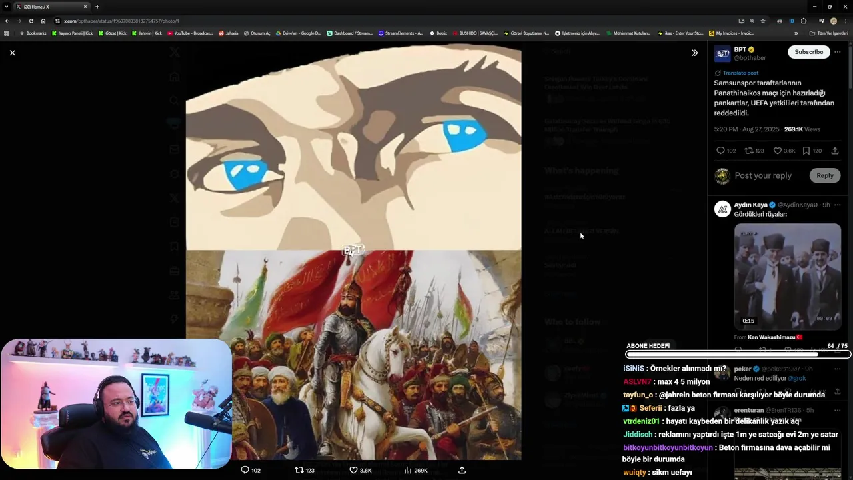The image size is (853, 480).
Task: Open Jaharia bookmark
Action: tap(228, 33)
